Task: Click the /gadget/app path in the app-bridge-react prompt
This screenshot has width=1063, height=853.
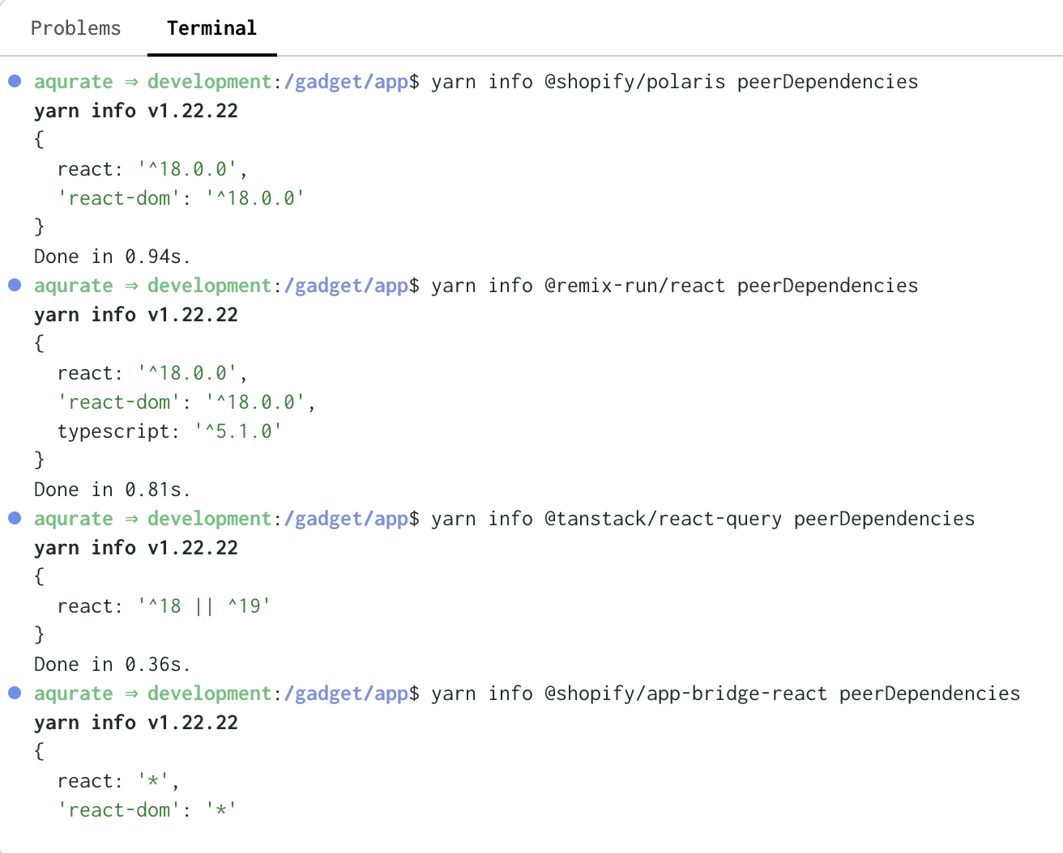Action: point(346,694)
